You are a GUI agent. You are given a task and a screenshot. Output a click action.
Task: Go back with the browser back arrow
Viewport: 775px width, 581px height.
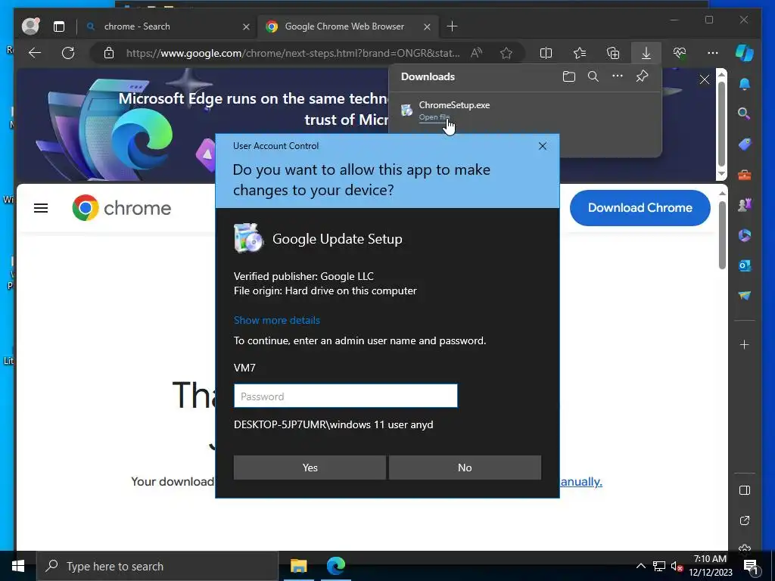pos(35,53)
